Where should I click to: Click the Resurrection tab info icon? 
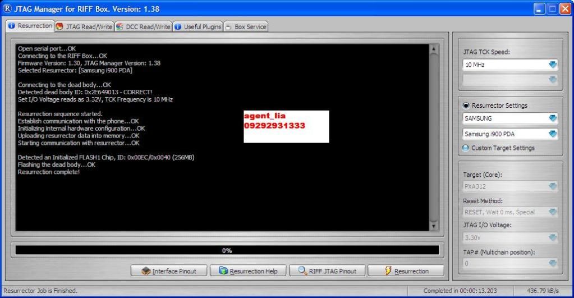click(x=11, y=26)
